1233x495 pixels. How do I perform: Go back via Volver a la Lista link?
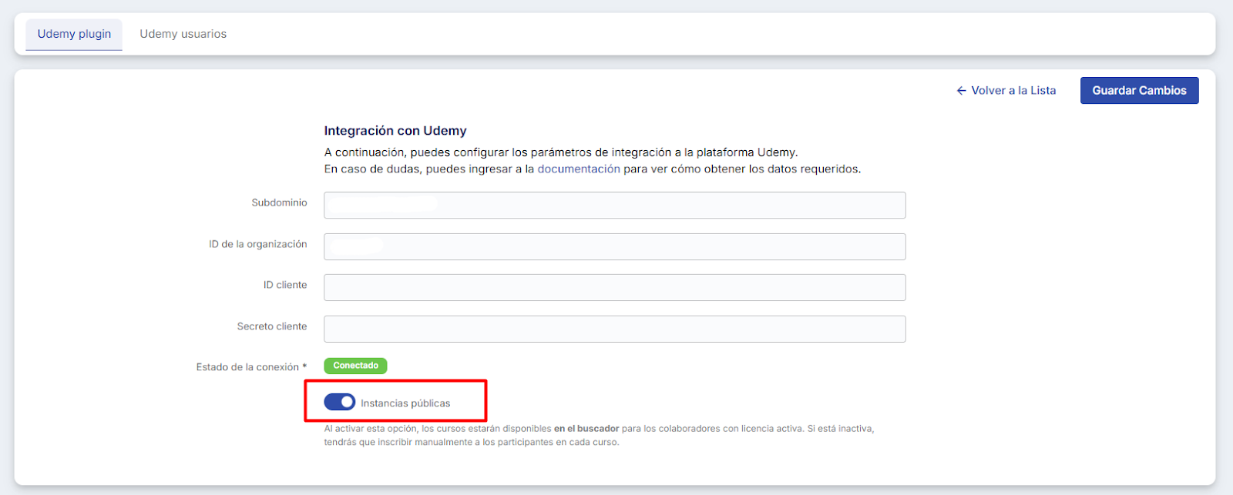click(1013, 91)
